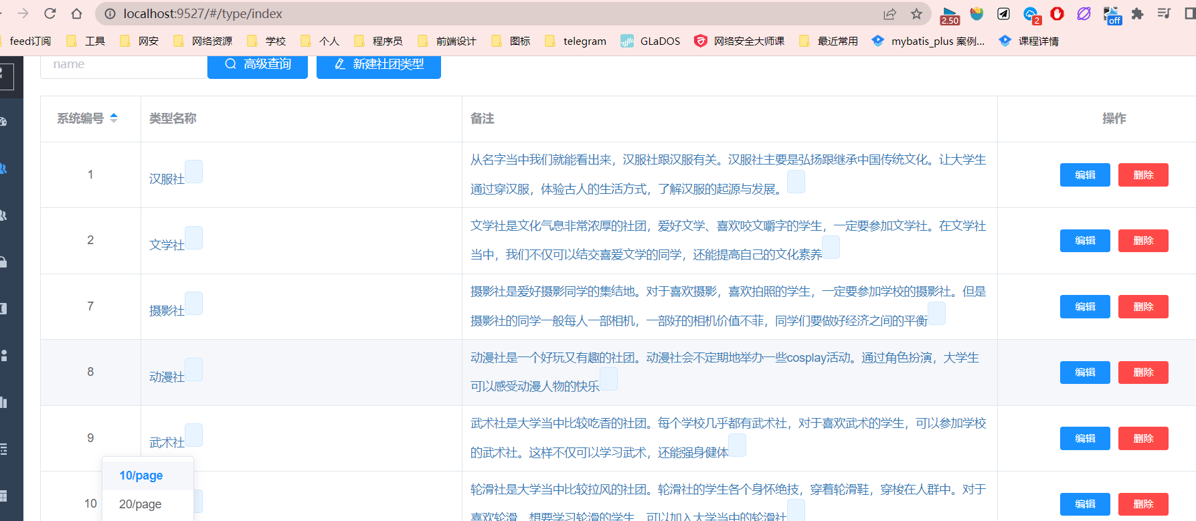Click the red stop-hand ad blocker extension
This screenshot has height=521, width=1196.
click(x=1057, y=14)
